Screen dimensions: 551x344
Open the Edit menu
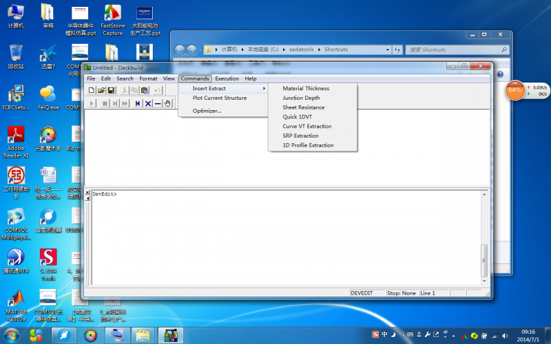click(x=106, y=78)
